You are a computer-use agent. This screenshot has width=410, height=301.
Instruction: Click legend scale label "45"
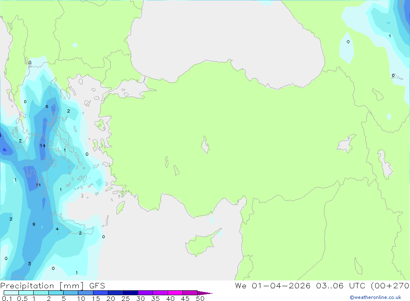click(x=185, y=299)
